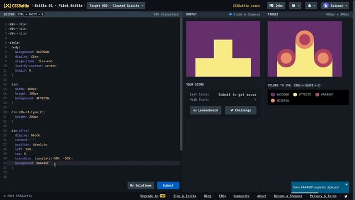The image size is (355, 200).
Task: Copy color #F7EC7D swatch
Action: pyautogui.click(x=295, y=94)
